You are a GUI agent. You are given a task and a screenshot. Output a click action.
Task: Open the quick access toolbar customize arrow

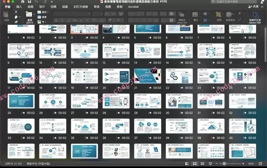point(52,2)
